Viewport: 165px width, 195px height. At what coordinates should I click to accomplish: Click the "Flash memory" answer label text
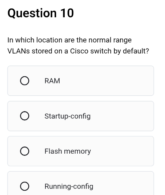(68, 151)
